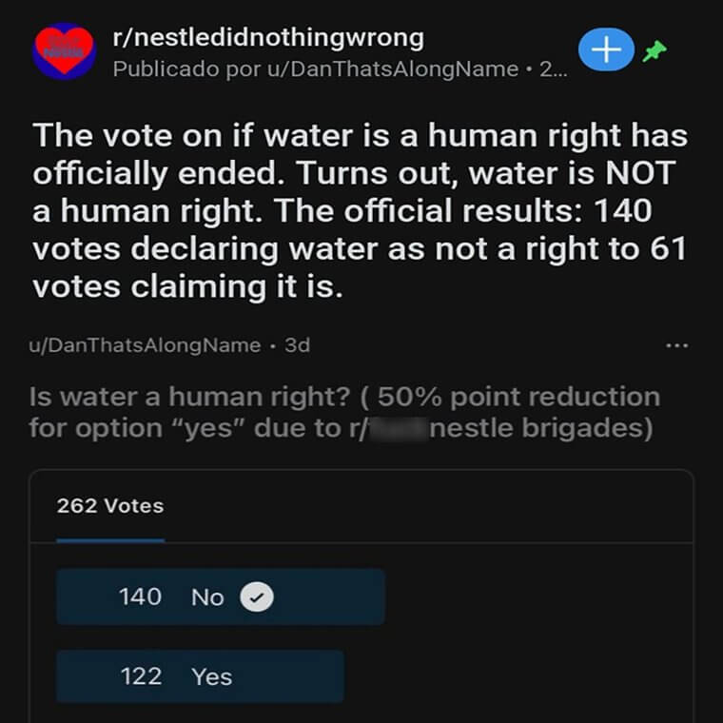Click the checkmark beside the No option

pos(257,597)
